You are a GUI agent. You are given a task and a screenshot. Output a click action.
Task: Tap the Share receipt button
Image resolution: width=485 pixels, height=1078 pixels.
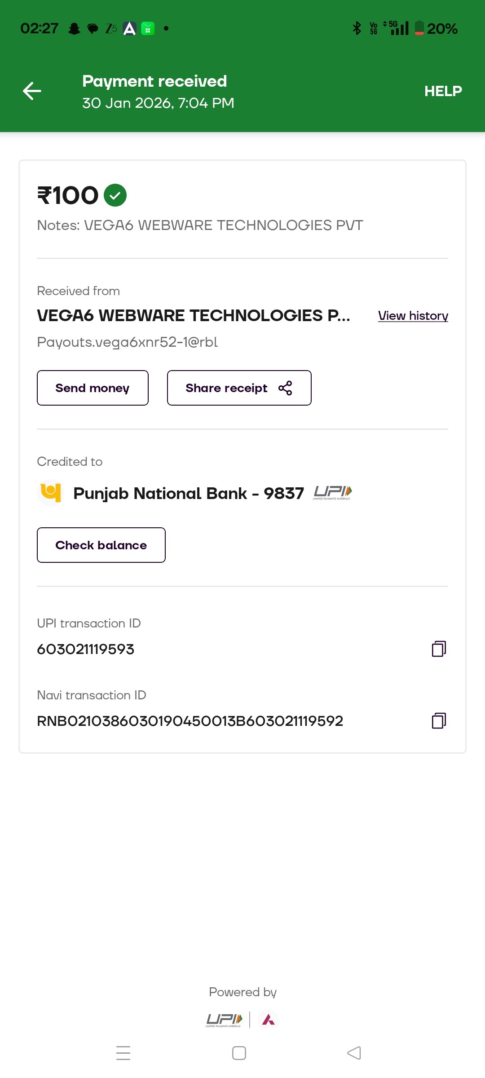(239, 388)
